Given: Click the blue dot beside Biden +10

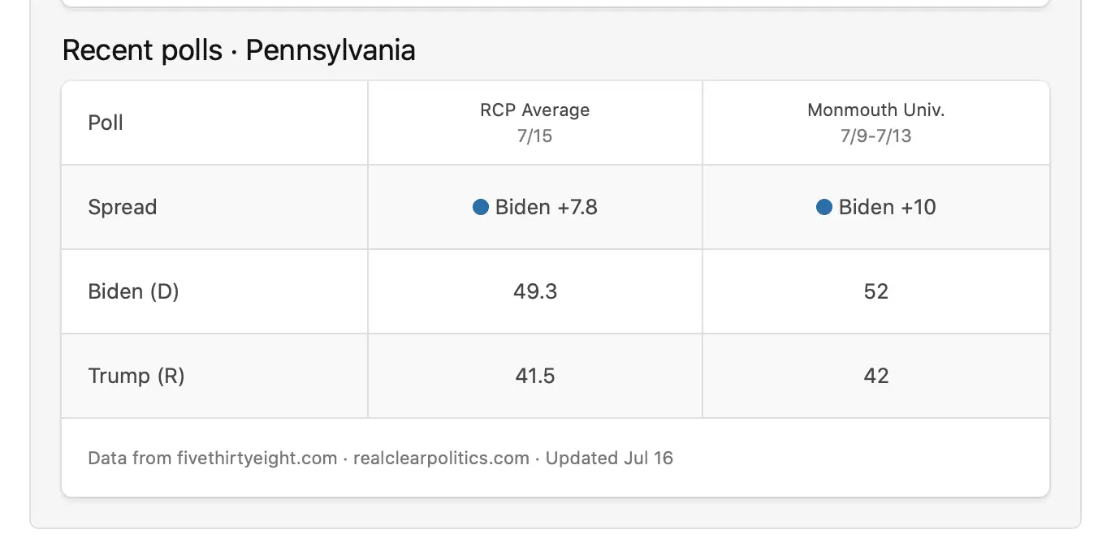Looking at the screenshot, I should point(823,207).
